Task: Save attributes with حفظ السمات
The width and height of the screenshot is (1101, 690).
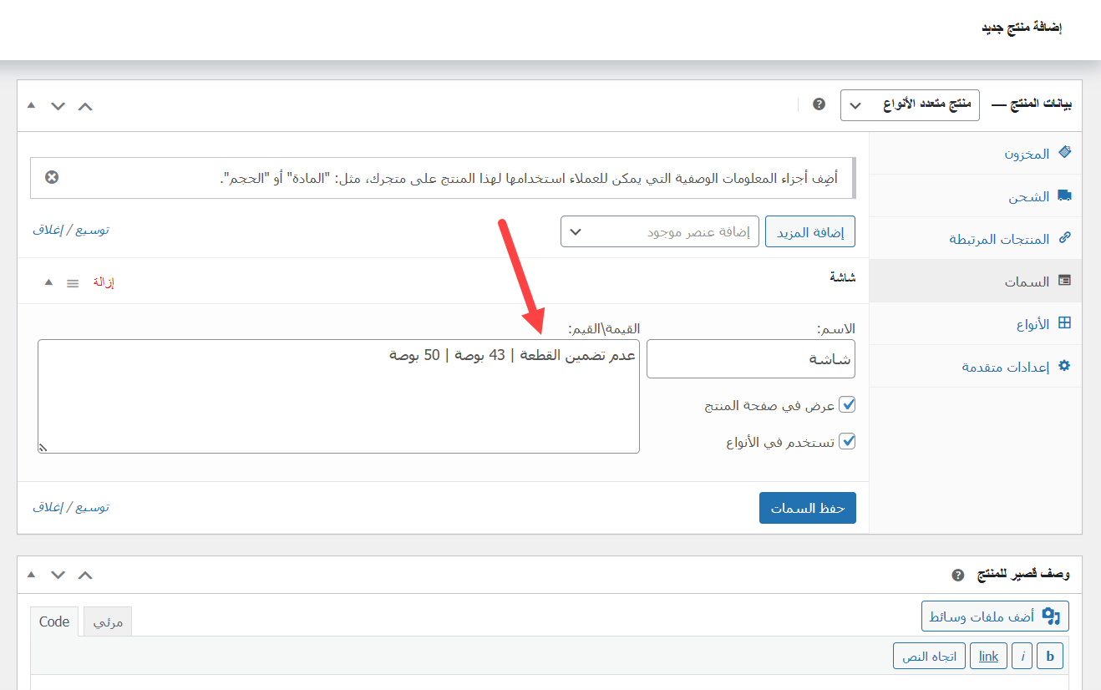Action: [x=808, y=508]
